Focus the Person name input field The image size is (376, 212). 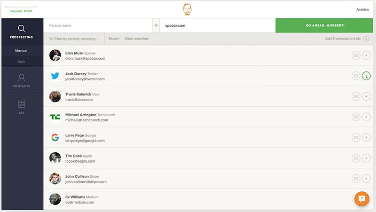tap(98, 25)
